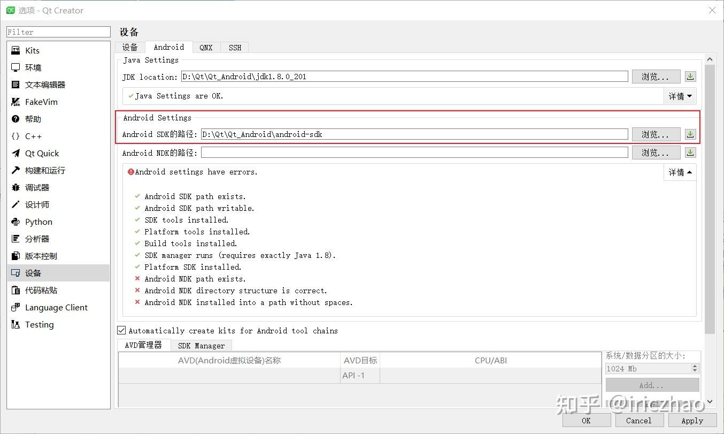Click the Apply button

[x=692, y=420]
